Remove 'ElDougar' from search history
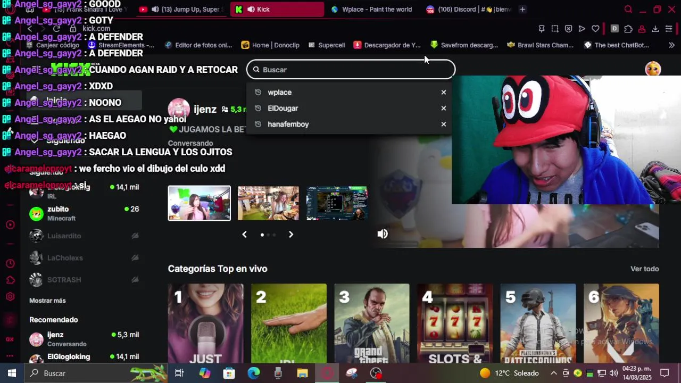Image resolution: width=681 pixels, height=383 pixels. point(443,108)
